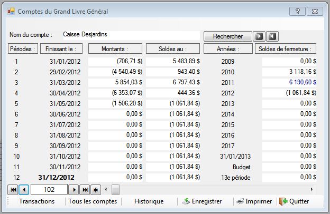Image resolution: width=330 pixels, height=214 pixels.
Task: Click the balance 6 797,43 $ field
Action: click(173, 82)
